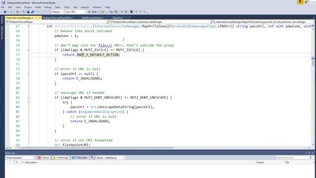Viewport: 316px width, 178px height.
Task: Collapse the if block at line 77
Action: (29, 74)
